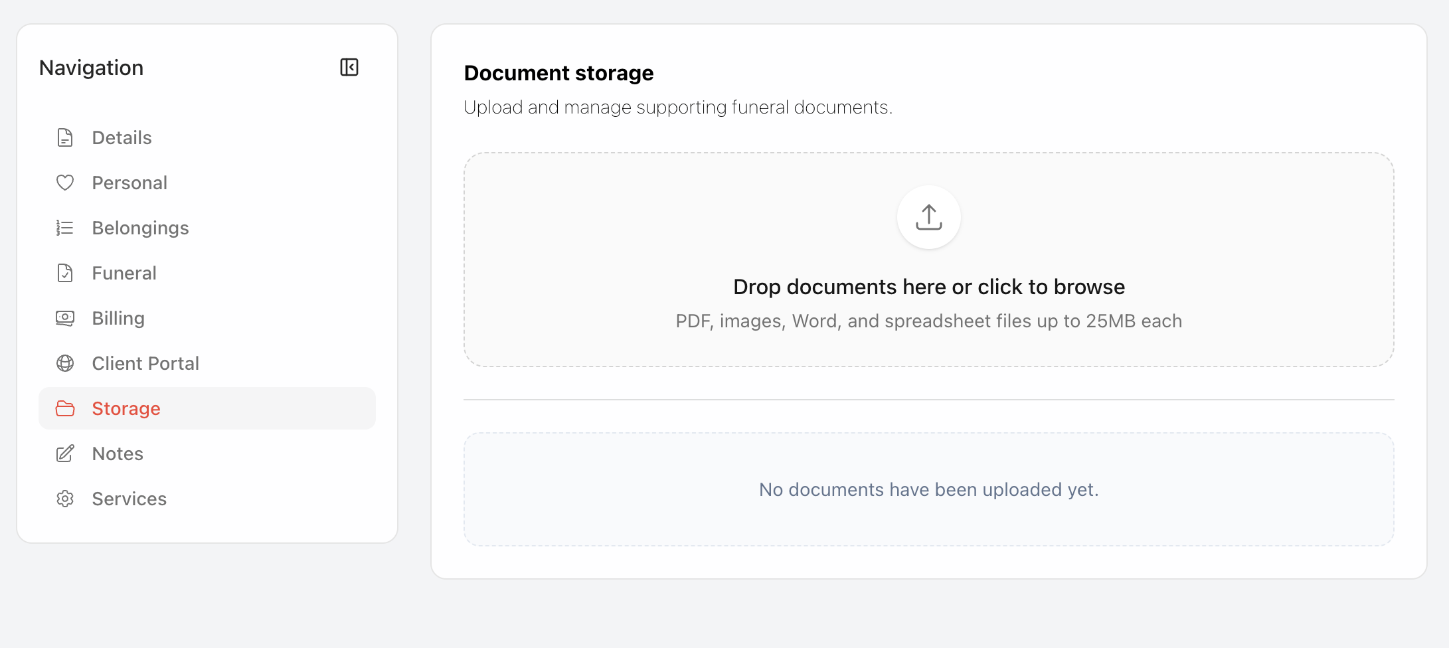Click the Billing payment icon
Image resolution: width=1449 pixels, height=648 pixels.
(x=65, y=318)
